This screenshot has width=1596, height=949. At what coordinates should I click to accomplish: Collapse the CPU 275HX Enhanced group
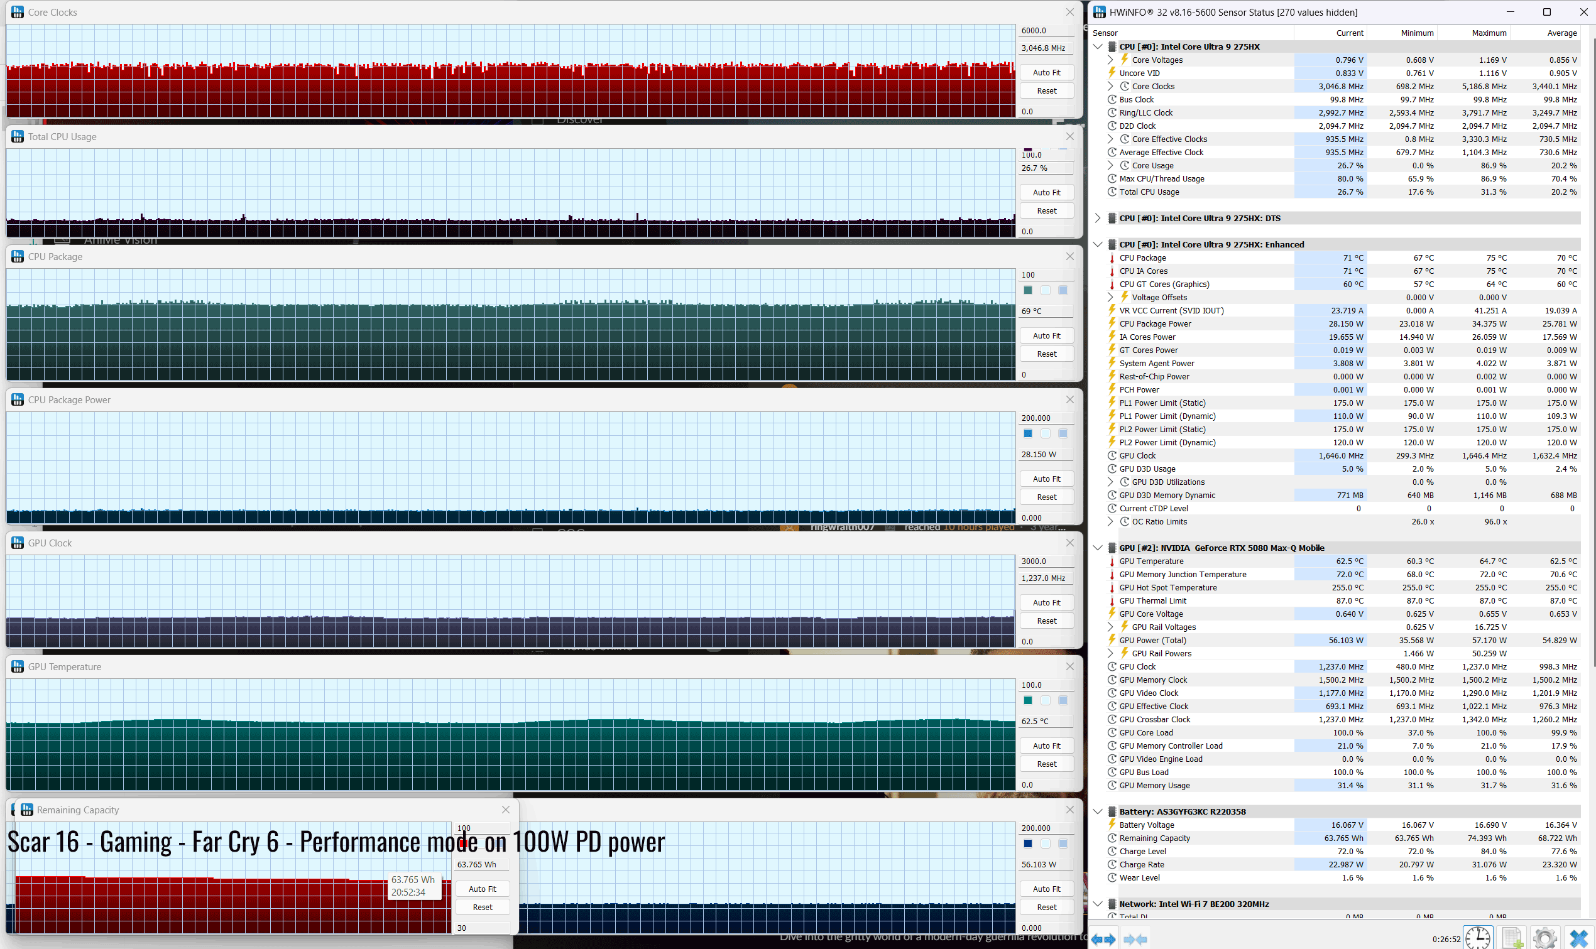tap(1098, 244)
